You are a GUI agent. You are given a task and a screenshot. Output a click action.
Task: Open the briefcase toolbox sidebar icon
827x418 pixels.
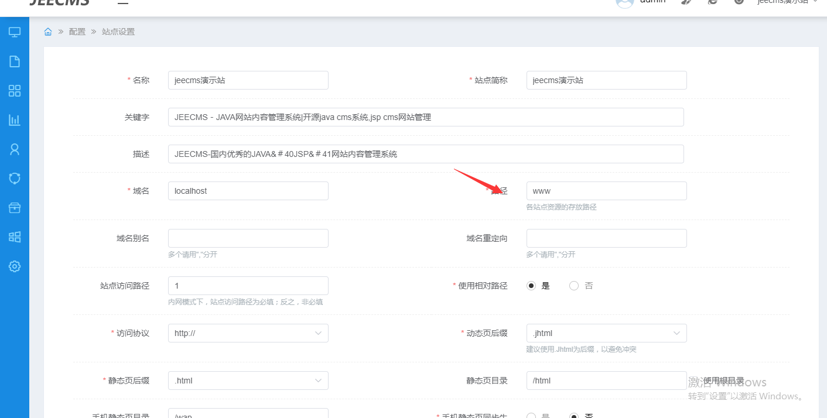15,208
